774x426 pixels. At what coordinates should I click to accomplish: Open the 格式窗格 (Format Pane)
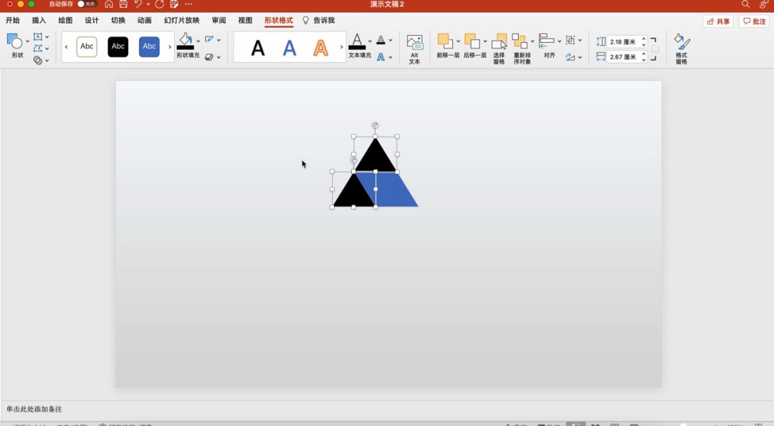pyautogui.click(x=682, y=48)
